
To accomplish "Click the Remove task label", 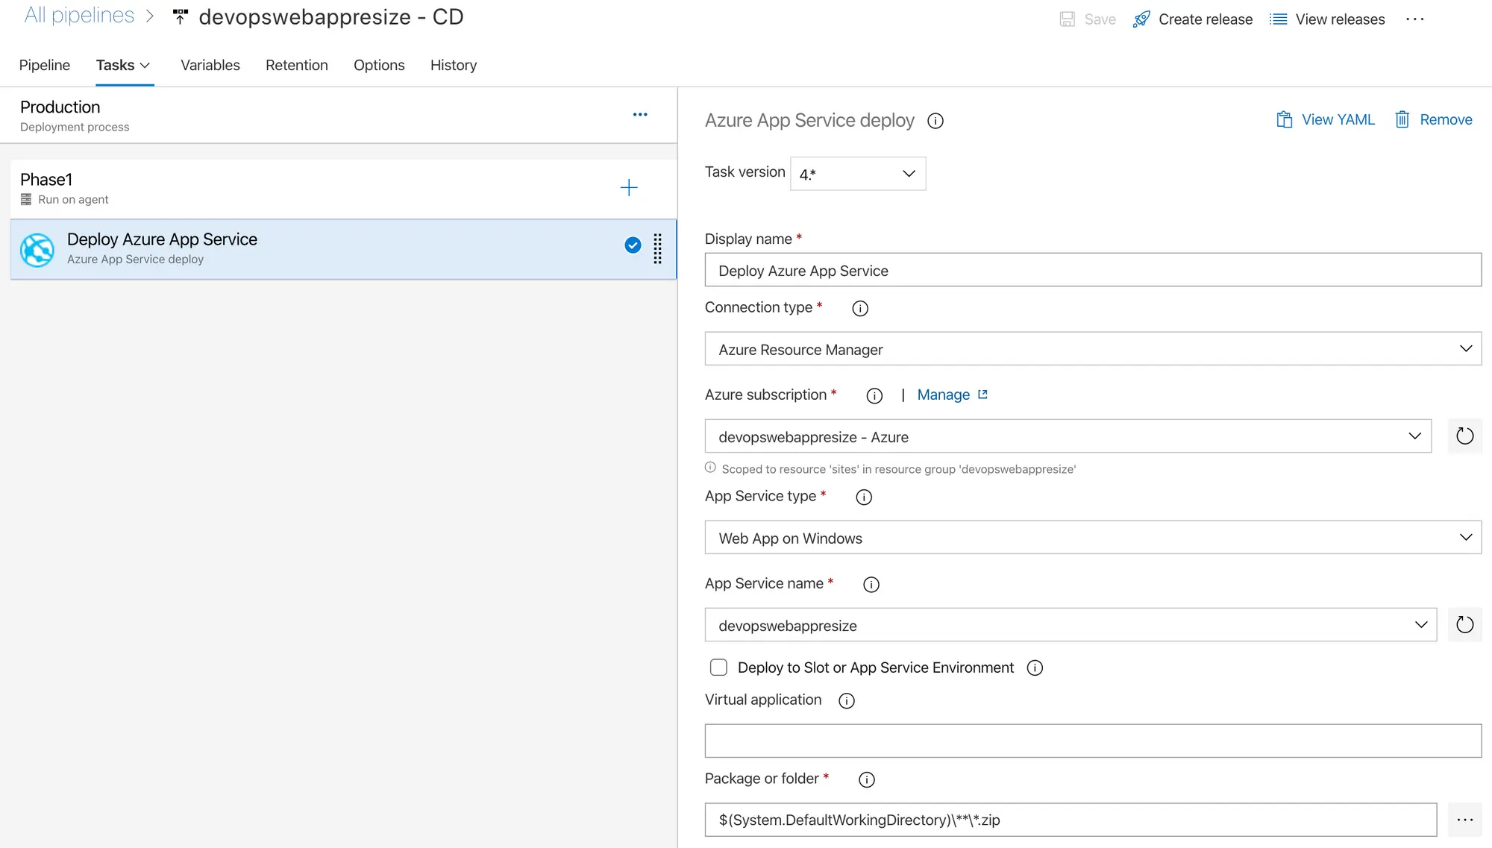I will click(x=1446, y=119).
